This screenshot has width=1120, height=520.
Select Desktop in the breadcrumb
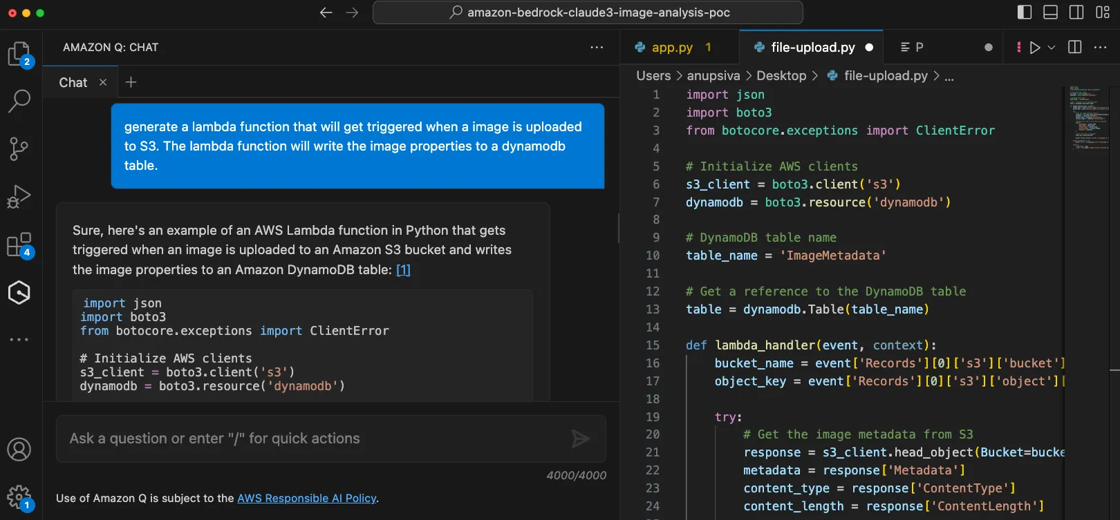781,76
